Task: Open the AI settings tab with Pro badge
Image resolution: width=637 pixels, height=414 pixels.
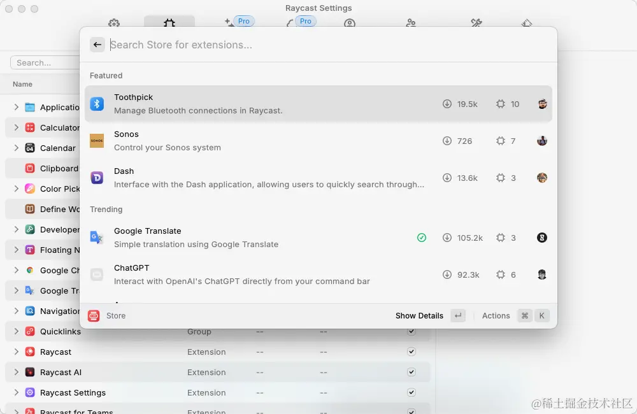Action: click(240, 22)
